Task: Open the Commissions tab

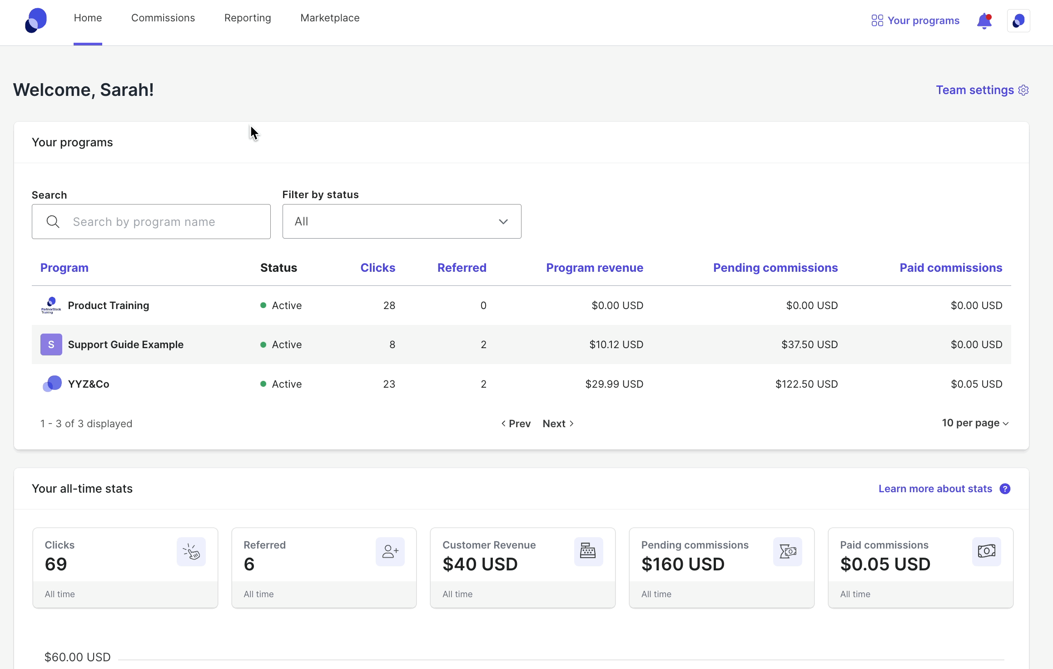Action: pyautogui.click(x=163, y=18)
